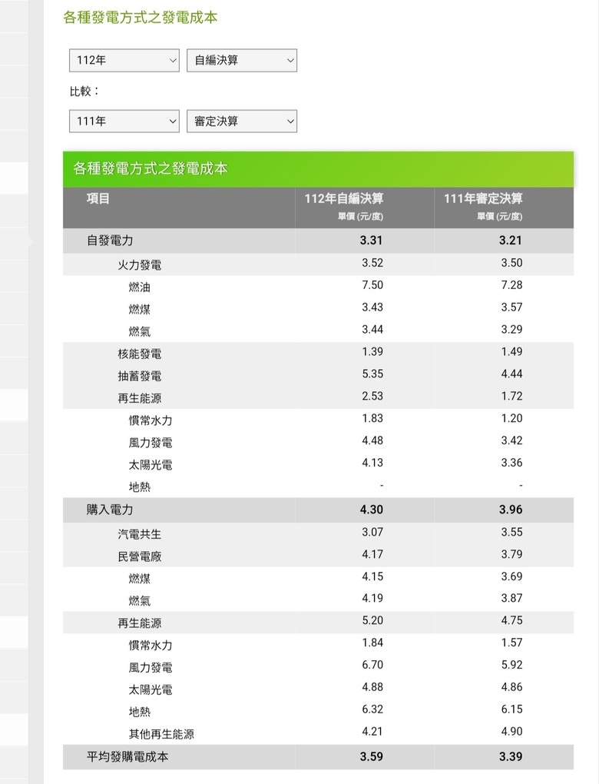
Task: Click the 1.39 value for 核能發電
Action: pos(372,351)
